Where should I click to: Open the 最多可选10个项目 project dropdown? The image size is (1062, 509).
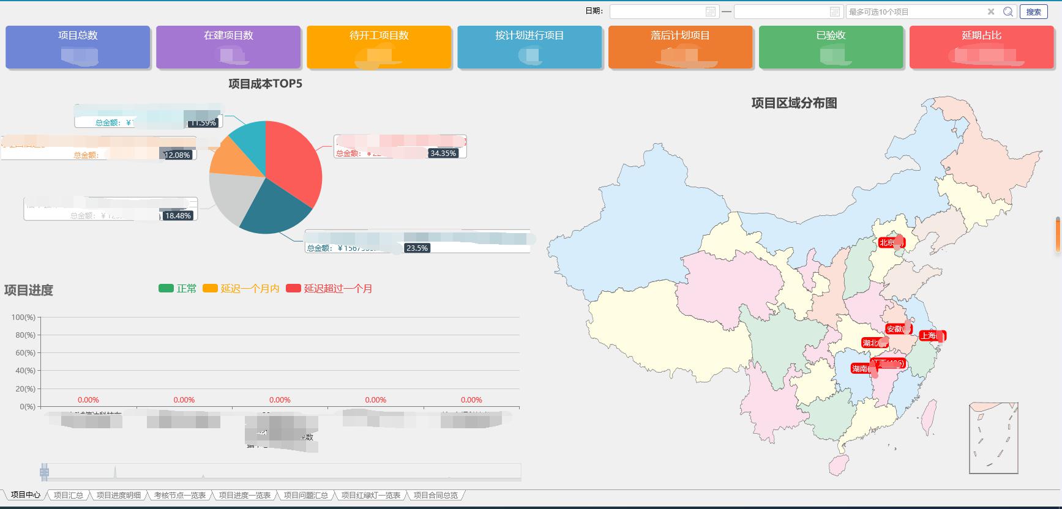(x=915, y=12)
